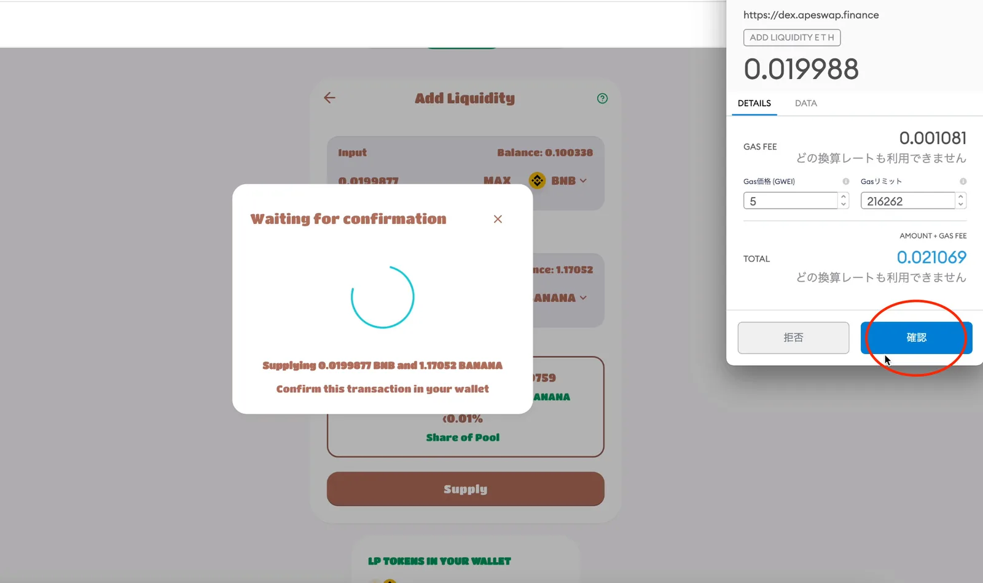The image size is (983, 583).
Task: Click the 0.0199877 input amount
Action: pyautogui.click(x=369, y=181)
